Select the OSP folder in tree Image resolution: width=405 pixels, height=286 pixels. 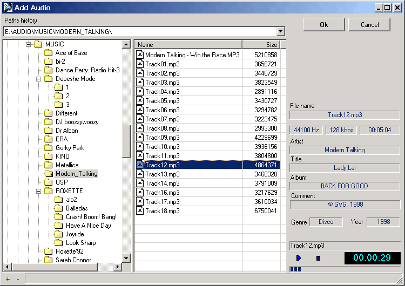coord(62,182)
